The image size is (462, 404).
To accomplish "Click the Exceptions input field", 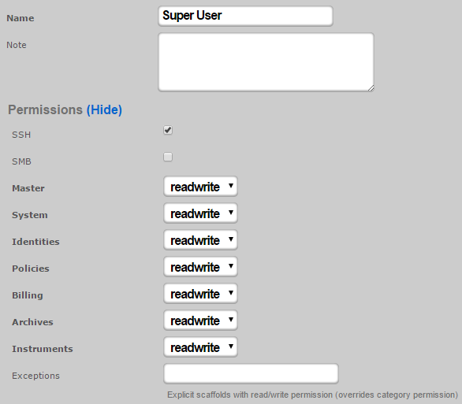I will (251, 374).
